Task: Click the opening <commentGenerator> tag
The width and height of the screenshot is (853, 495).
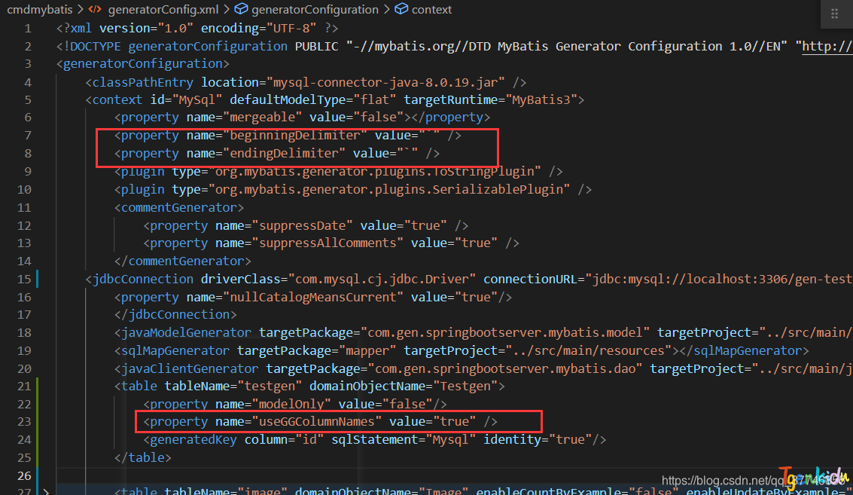Action: point(179,207)
